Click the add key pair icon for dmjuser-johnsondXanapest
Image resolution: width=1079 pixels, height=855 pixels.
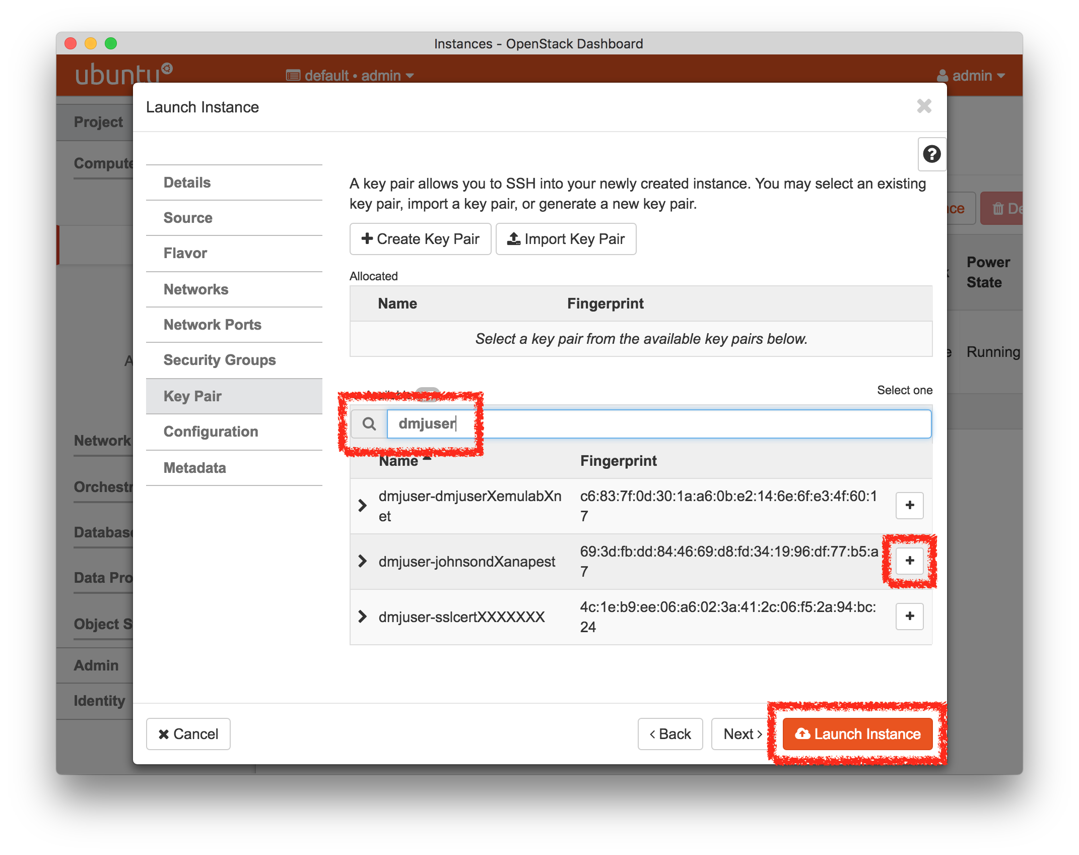[x=911, y=561]
